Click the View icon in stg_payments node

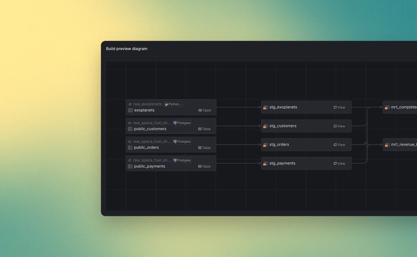pyautogui.click(x=335, y=164)
